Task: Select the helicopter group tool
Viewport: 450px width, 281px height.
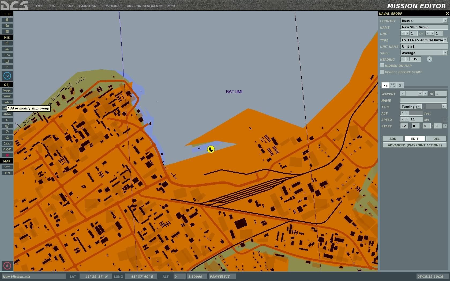Action: (7, 96)
